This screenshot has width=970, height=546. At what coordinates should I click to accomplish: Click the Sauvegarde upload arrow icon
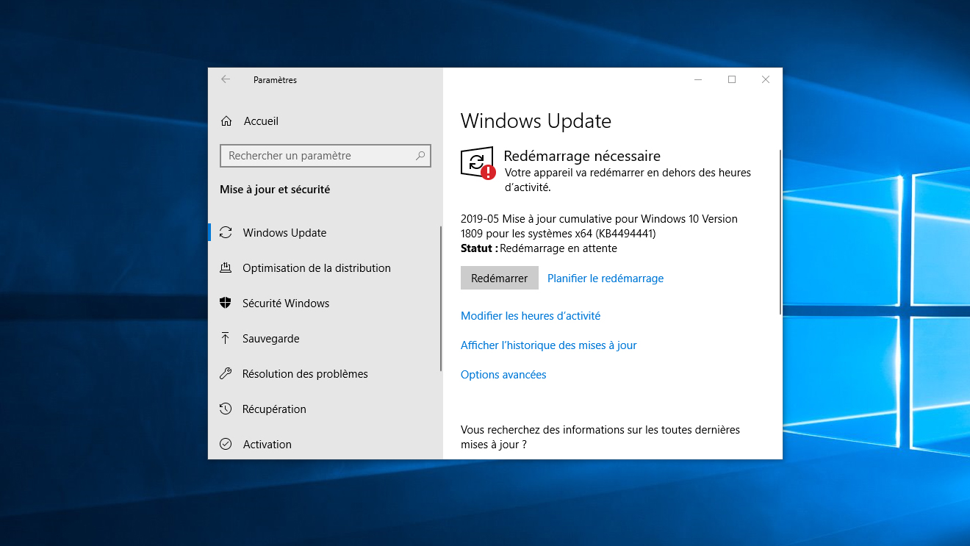226,338
